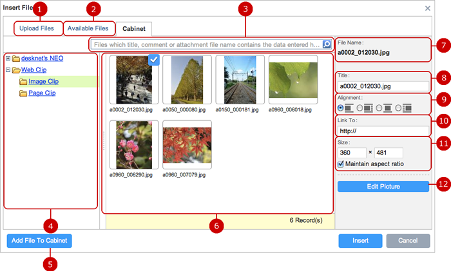Viewport: 451px width, 271px height.
Task: Click the Page Clip folder icon
Action: [23, 93]
